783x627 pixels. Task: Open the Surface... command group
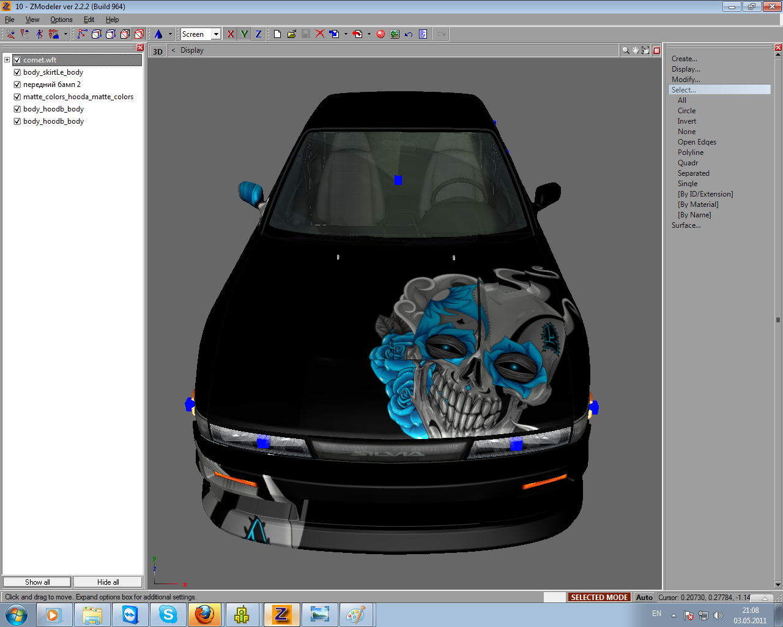coord(686,225)
